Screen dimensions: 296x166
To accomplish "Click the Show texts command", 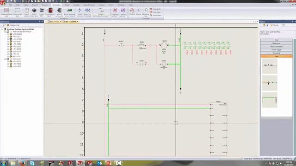I will click(156, 15).
